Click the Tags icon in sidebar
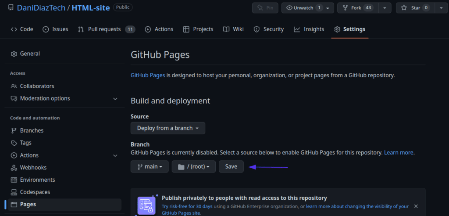The image size is (449, 216). tap(14, 143)
